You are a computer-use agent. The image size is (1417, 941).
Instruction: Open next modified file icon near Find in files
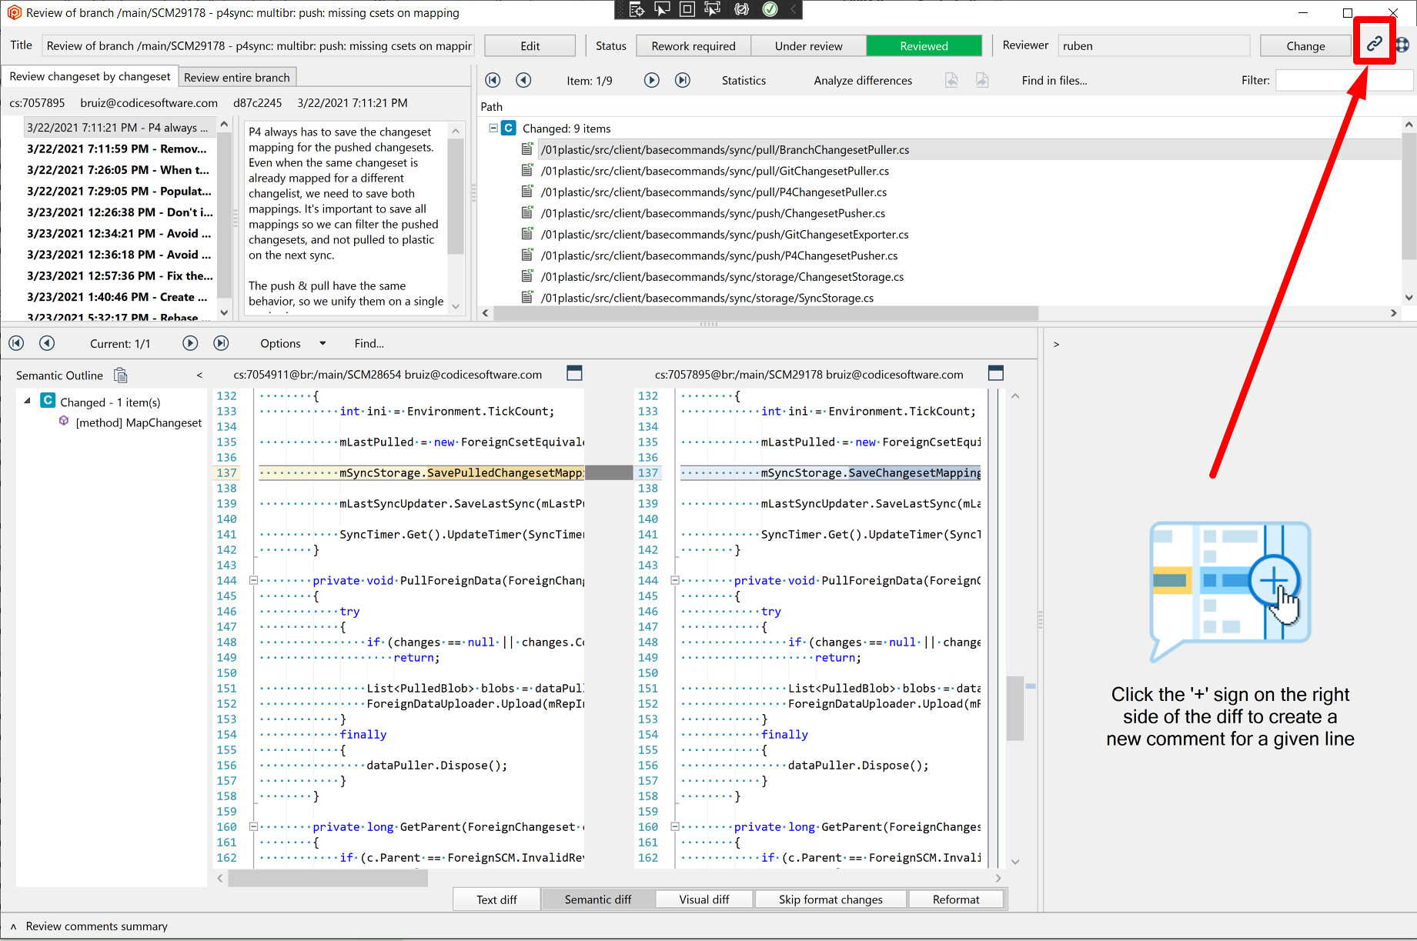pos(982,80)
